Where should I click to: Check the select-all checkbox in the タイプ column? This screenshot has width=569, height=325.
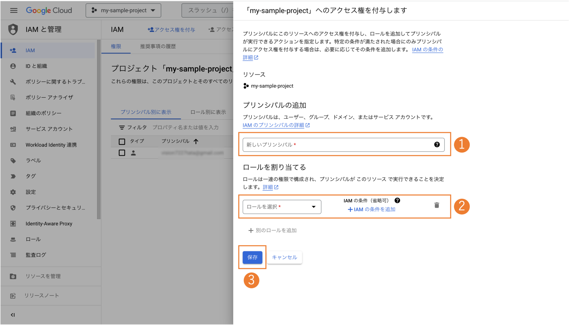click(122, 141)
